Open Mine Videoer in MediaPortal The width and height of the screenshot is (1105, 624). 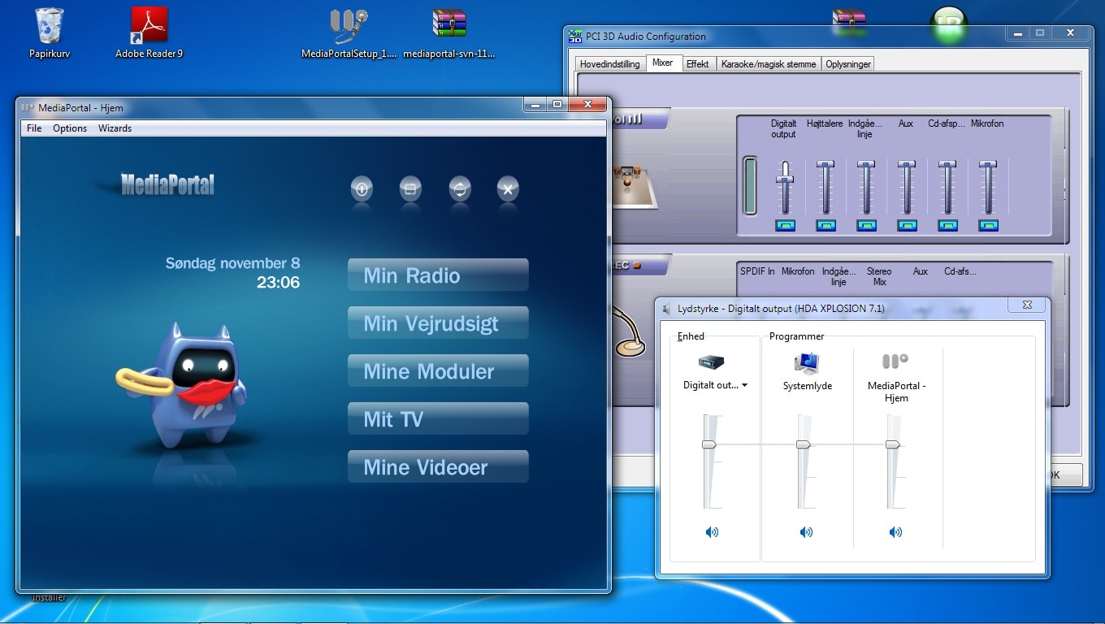pos(438,466)
